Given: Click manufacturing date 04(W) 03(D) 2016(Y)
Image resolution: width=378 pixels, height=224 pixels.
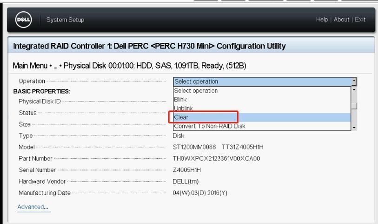Looking at the screenshot, I should click(200, 193).
